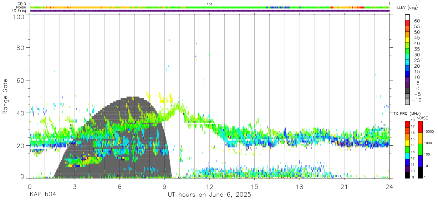Click the purple TX Freq strip above plot
Screen dimensions: 438x202
(x=210, y=11)
